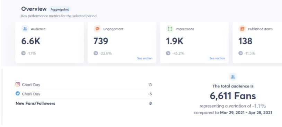The image size is (282, 127).
Task: Click the trend arrow beside -45.2% in Impressions card
Action: (168, 53)
